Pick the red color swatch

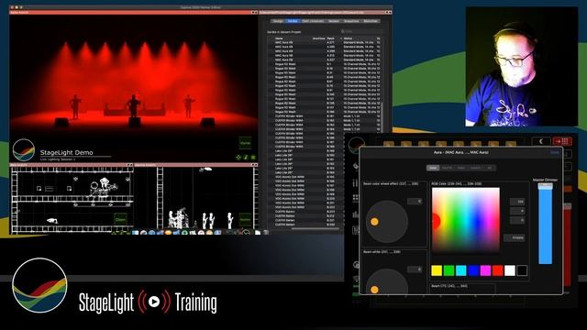tap(497, 270)
